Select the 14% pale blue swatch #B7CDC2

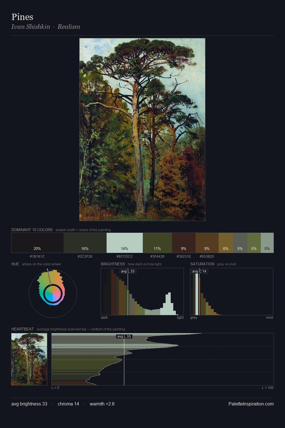(125, 243)
